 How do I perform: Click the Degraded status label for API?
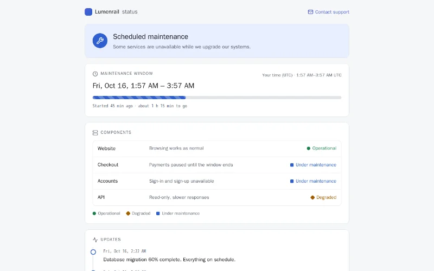(x=327, y=197)
